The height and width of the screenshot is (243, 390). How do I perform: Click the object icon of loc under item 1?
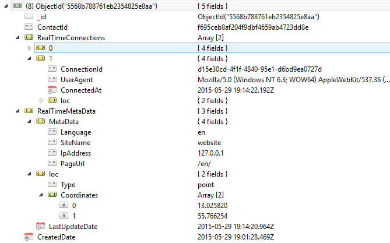[x=52, y=100]
